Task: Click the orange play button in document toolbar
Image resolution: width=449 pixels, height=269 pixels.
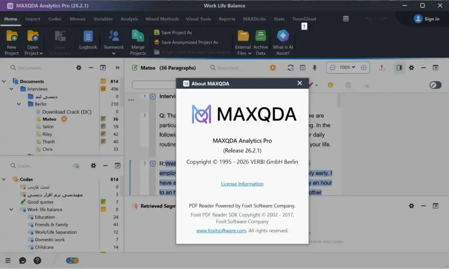Action: [272, 68]
